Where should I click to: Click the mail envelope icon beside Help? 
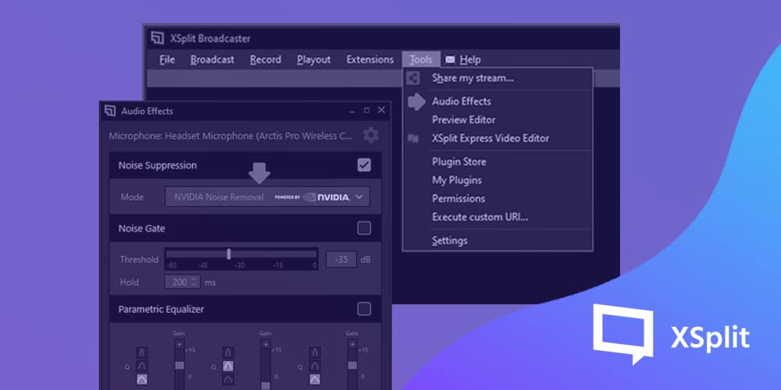click(x=450, y=59)
